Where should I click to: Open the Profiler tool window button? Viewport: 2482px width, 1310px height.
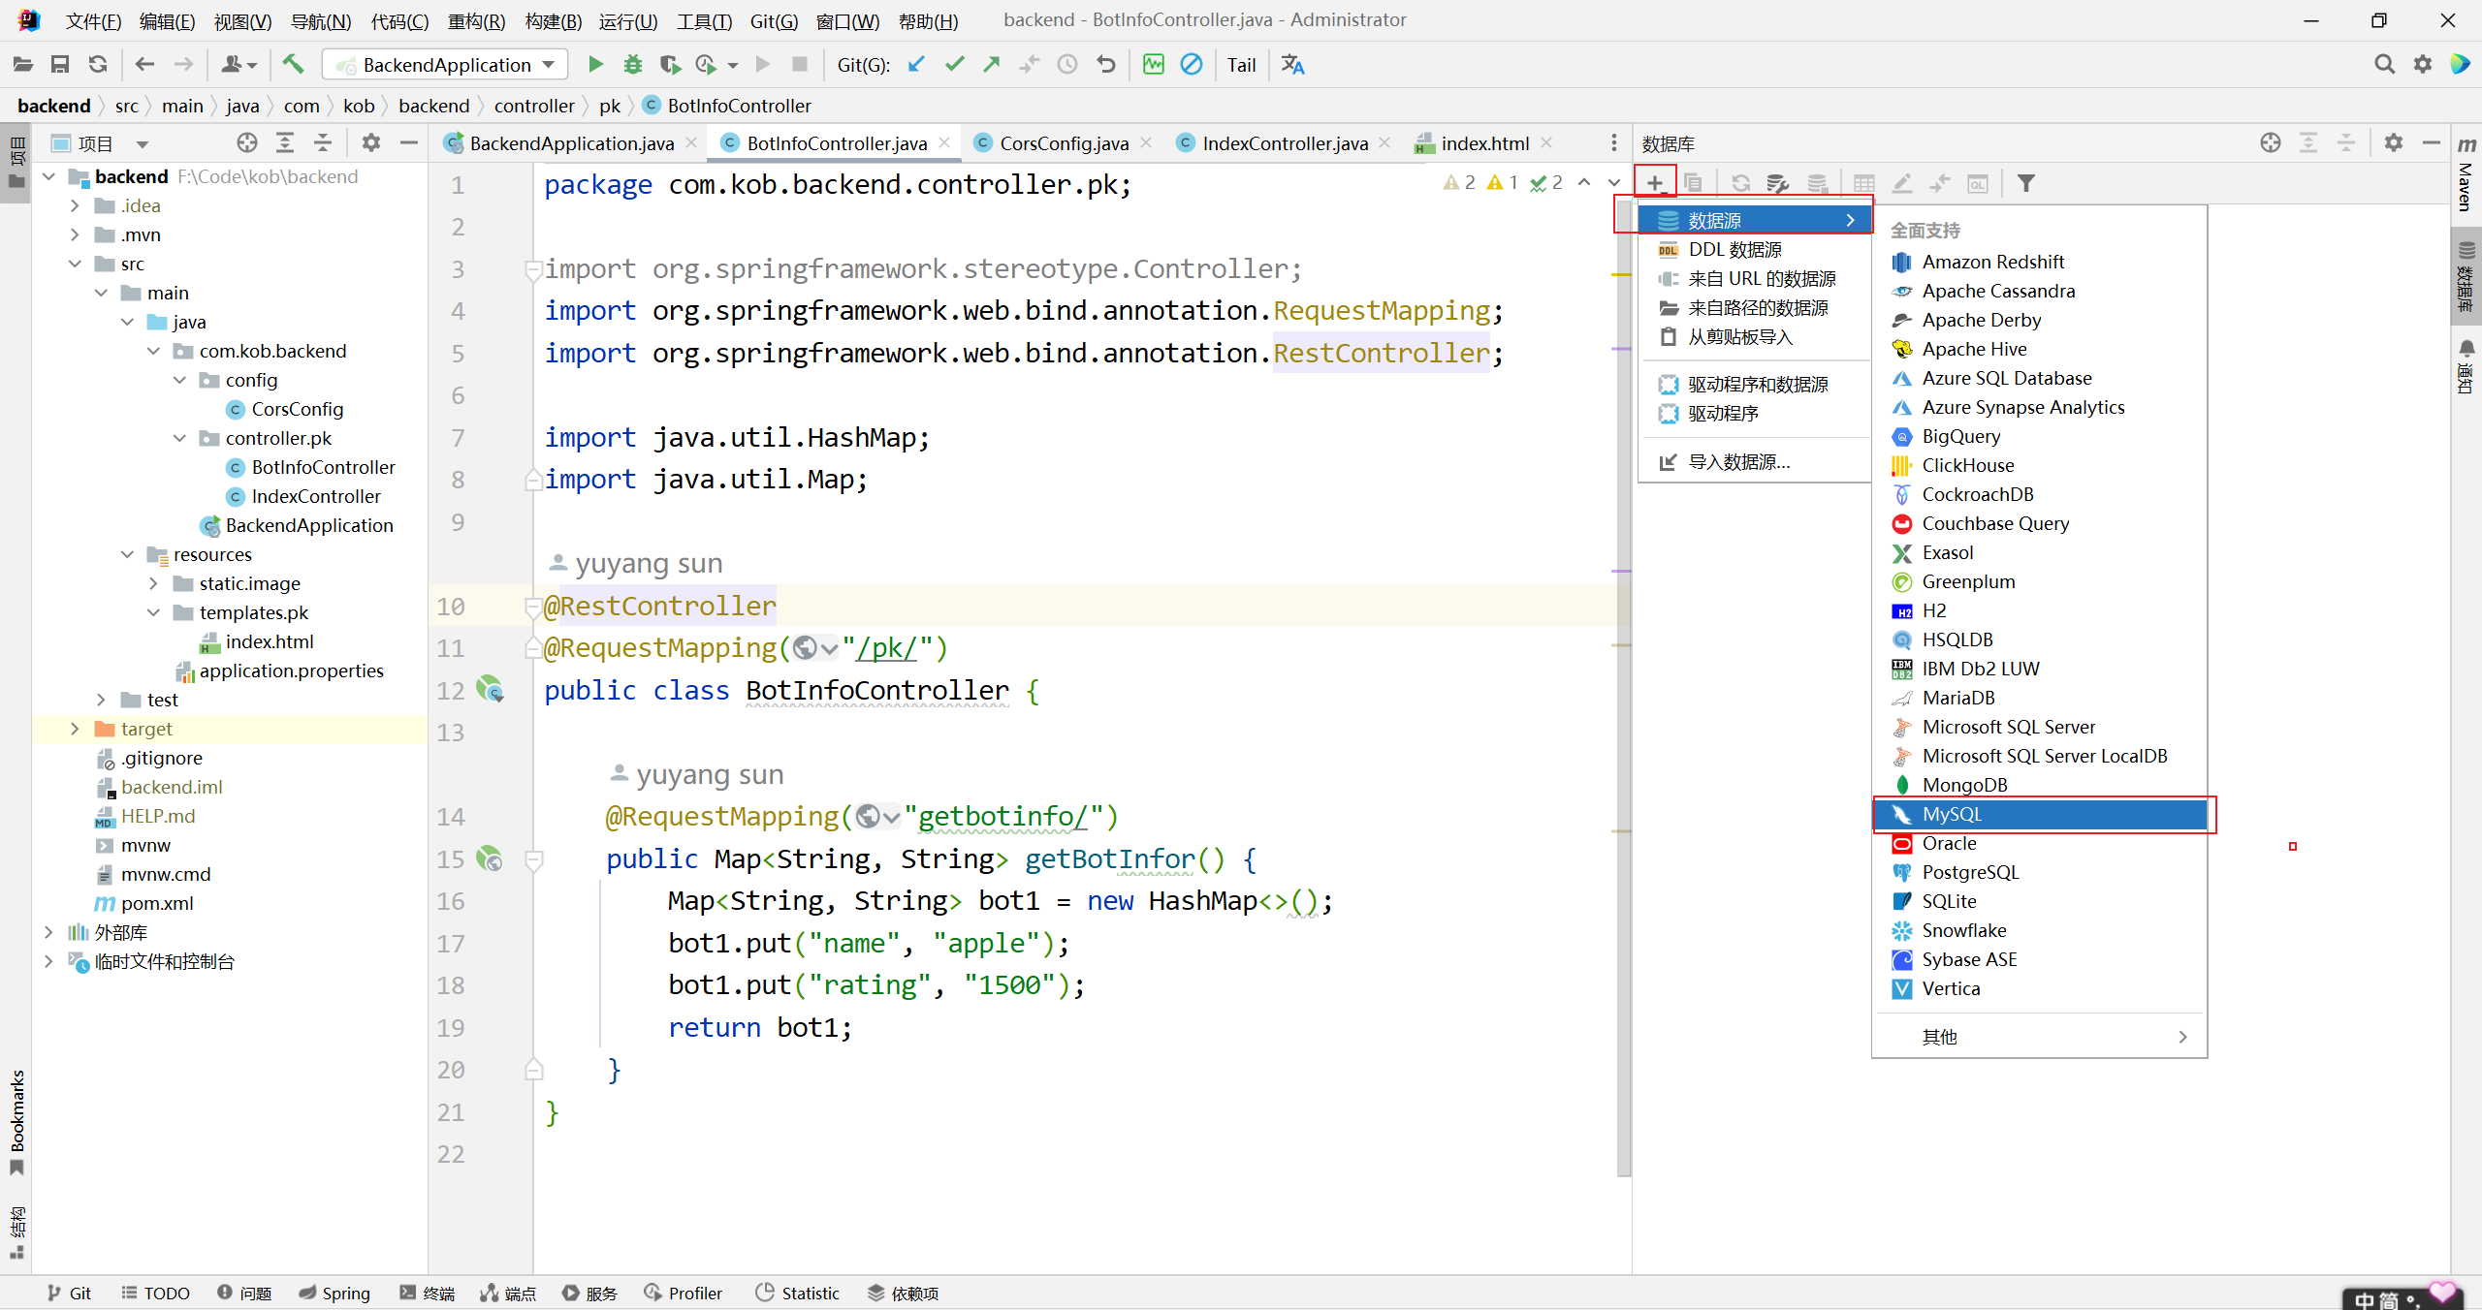[683, 1293]
